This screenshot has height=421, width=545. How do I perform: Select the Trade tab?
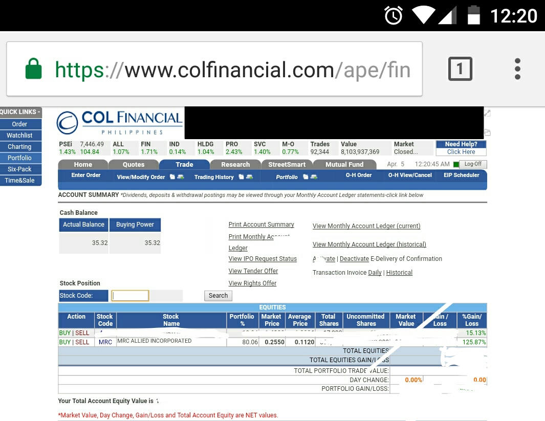pyautogui.click(x=185, y=164)
